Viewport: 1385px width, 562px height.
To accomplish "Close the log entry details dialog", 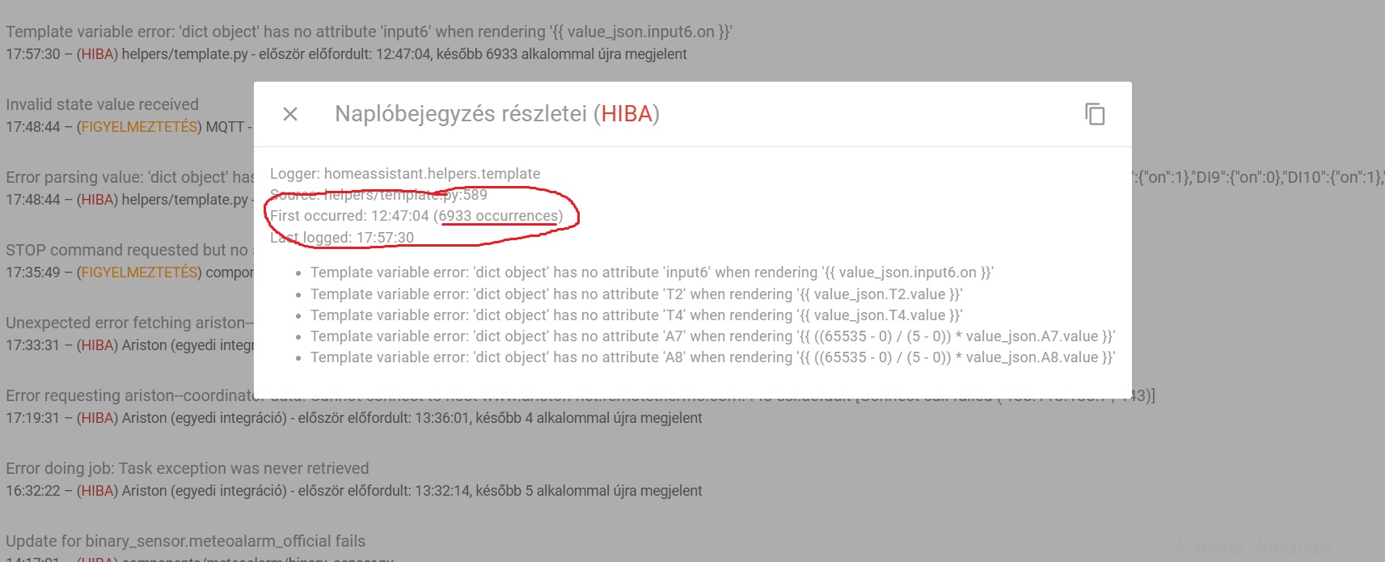I will click(x=290, y=114).
